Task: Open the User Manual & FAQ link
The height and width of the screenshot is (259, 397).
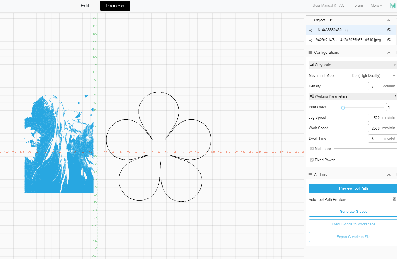Action: [328, 5]
